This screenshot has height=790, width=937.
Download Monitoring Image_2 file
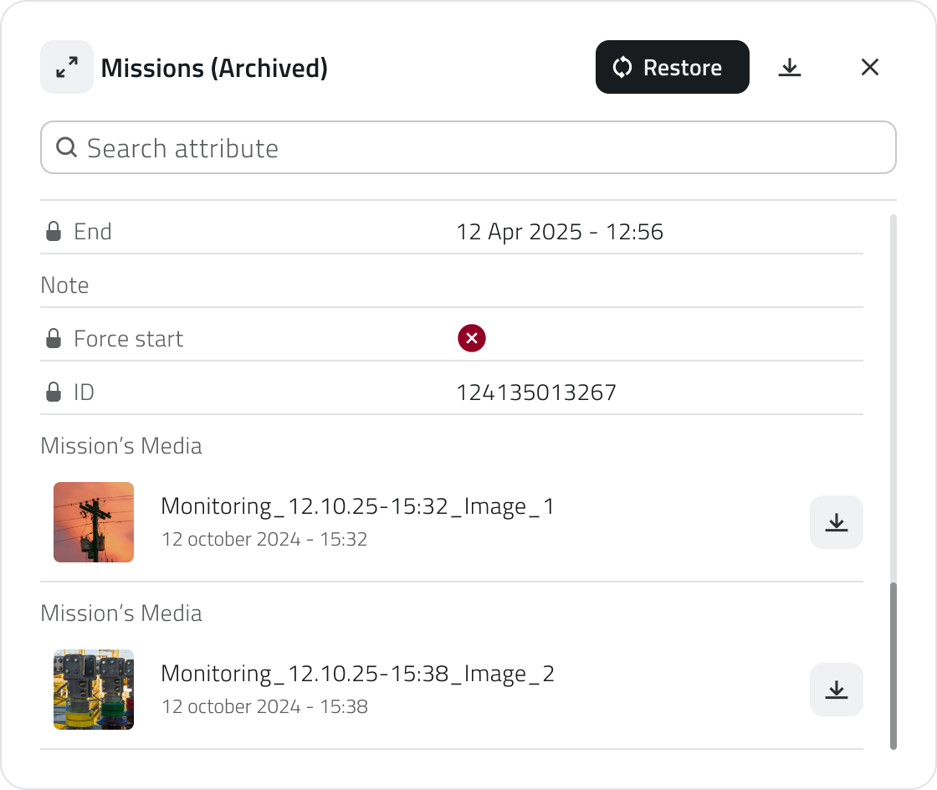(836, 690)
